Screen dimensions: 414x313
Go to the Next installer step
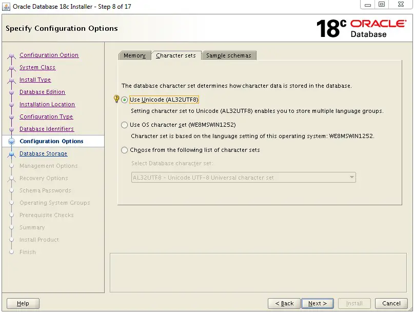click(x=318, y=303)
